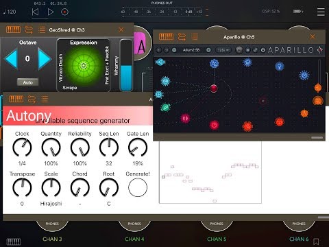Viewport: 329px width, 247px height.
Task: Select the CHAN 3 channel label
Action: pos(52,239)
